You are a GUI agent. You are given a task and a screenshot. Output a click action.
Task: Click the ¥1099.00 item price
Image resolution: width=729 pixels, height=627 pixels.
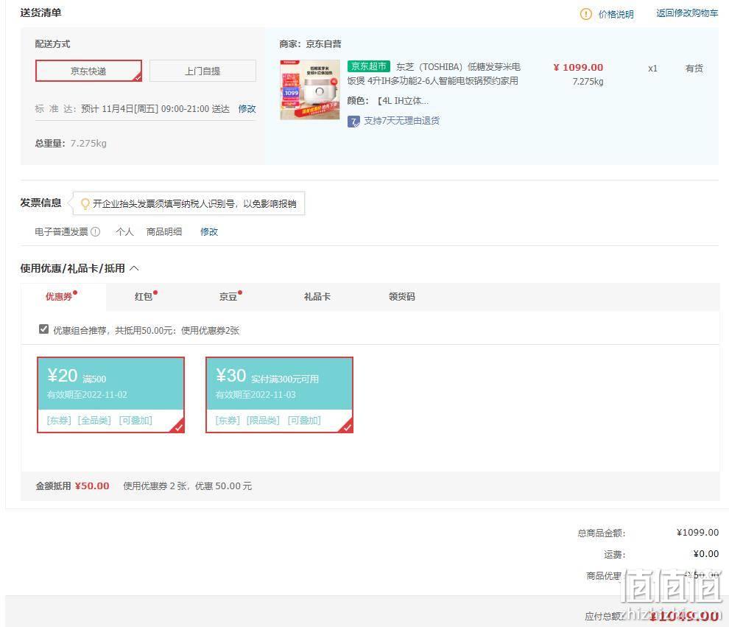pyautogui.click(x=578, y=68)
